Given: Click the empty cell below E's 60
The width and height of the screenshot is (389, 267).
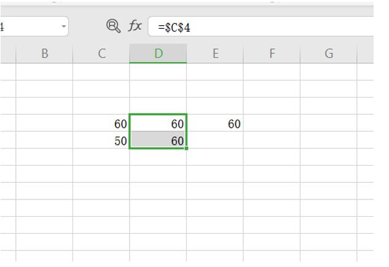Looking at the screenshot, I should tap(215, 141).
